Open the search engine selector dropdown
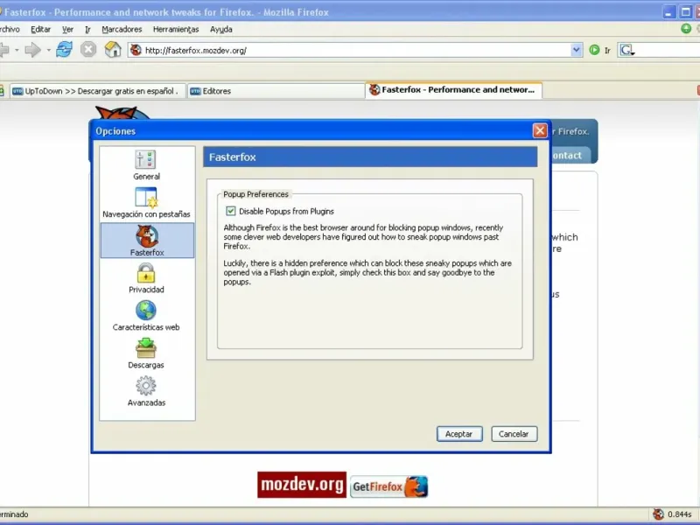This screenshot has width=700, height=525. point(626,50)
